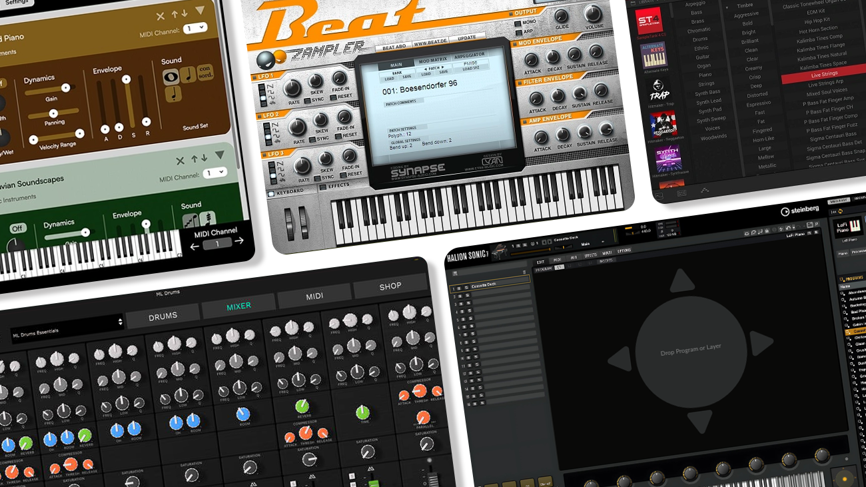The width and height of the screenshot is (866, 487).
Task: Enable Sync on LFO 1
Action: point(307,99)
